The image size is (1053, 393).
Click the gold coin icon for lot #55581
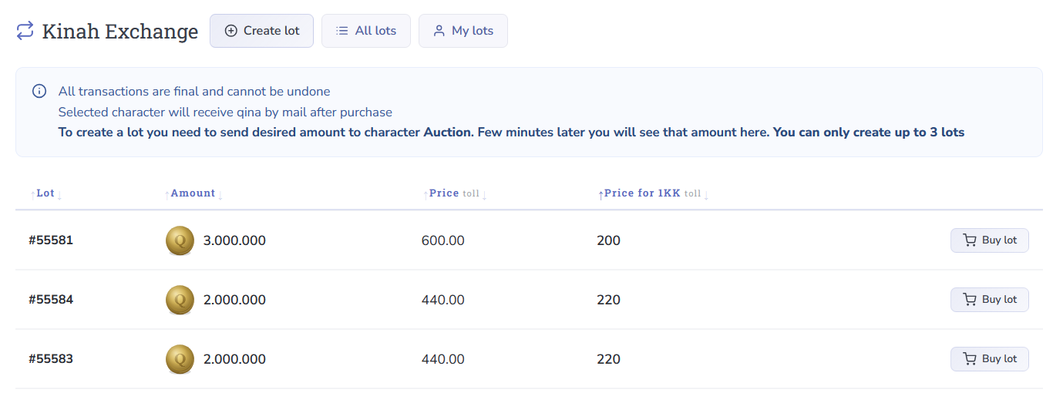point(180,240)
